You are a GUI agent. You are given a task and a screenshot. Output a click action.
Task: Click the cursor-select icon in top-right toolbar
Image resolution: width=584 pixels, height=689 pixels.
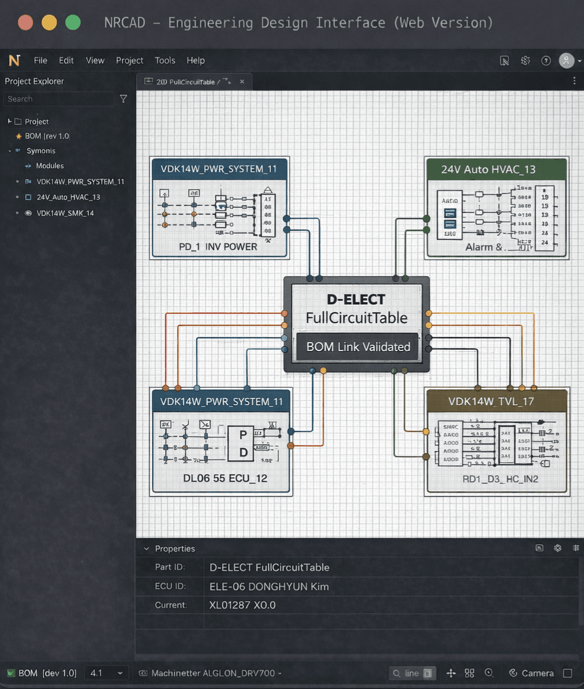click(504, 60)
